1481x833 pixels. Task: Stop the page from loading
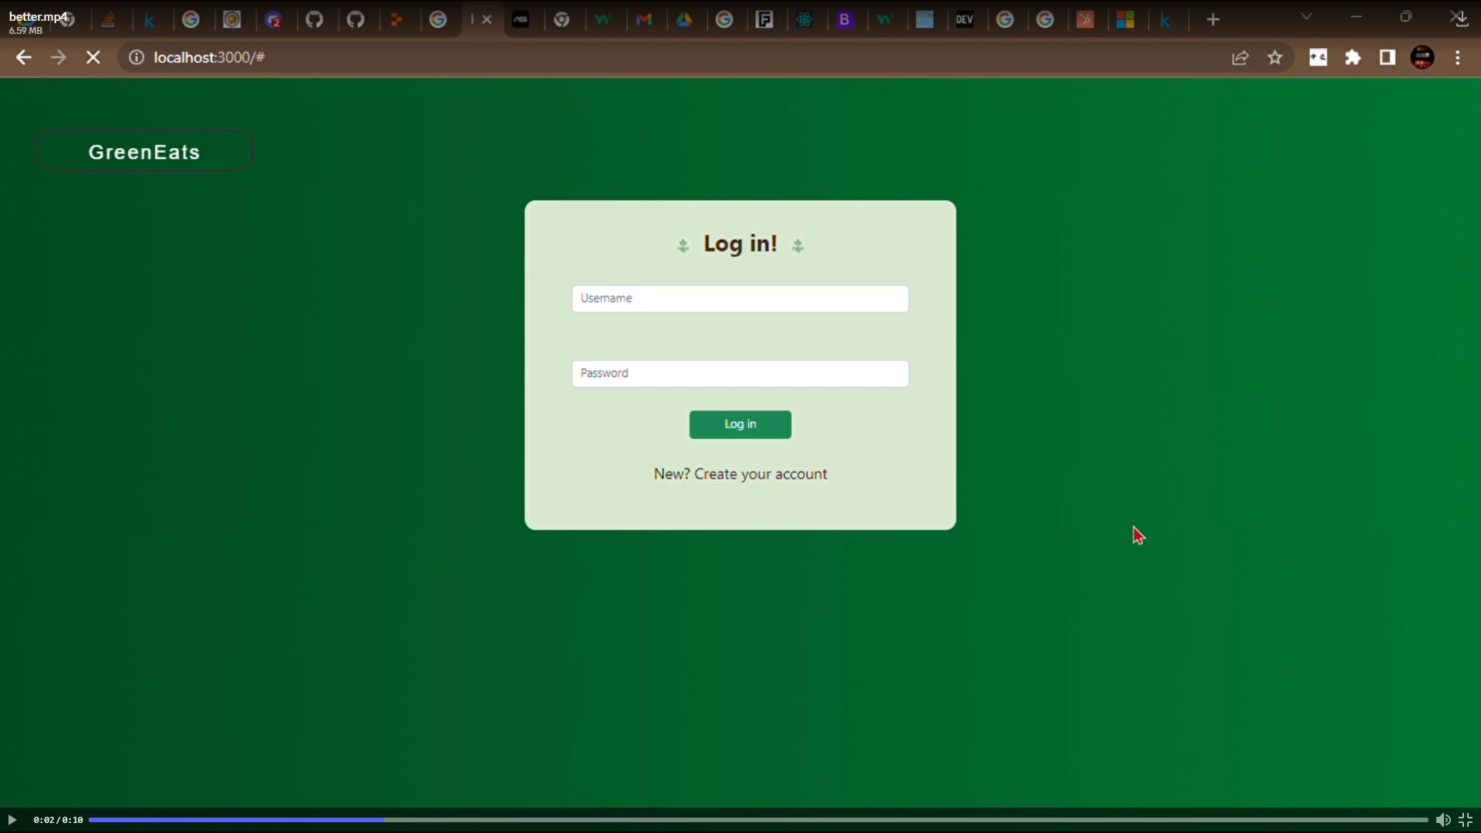(93, 58)
